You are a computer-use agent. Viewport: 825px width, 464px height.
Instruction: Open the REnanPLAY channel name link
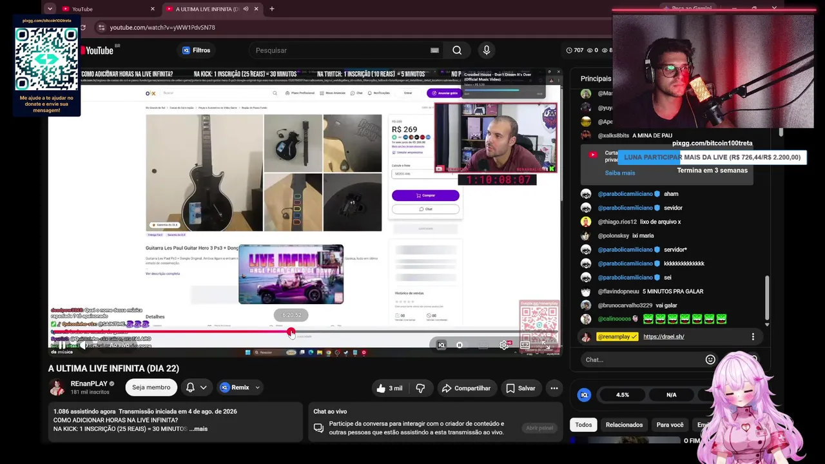point(89,383)
